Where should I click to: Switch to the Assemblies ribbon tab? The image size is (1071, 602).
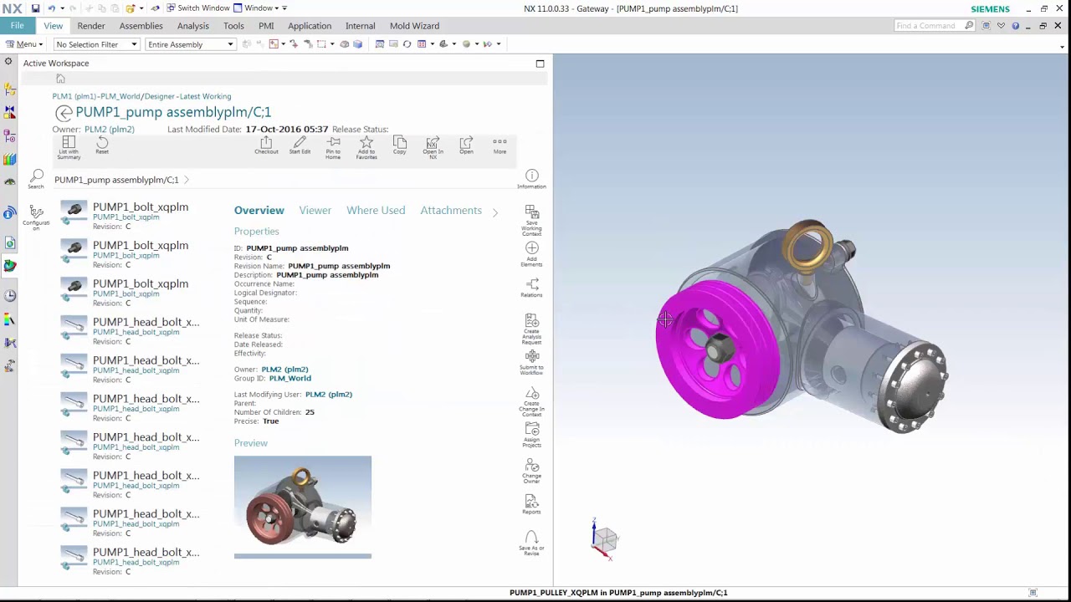coord(141,26)
